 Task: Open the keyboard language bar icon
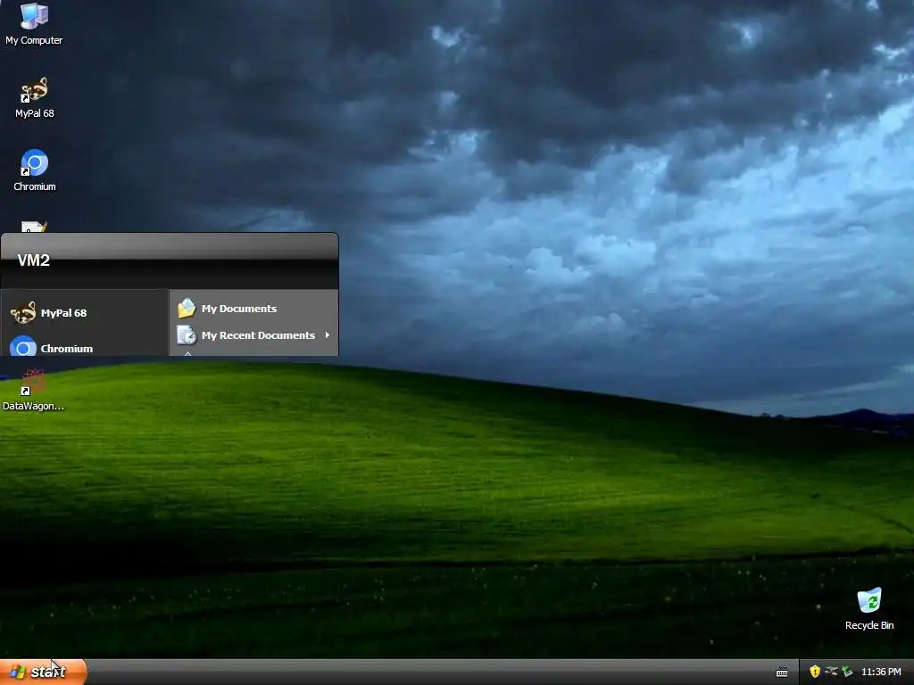click(782, 673)
